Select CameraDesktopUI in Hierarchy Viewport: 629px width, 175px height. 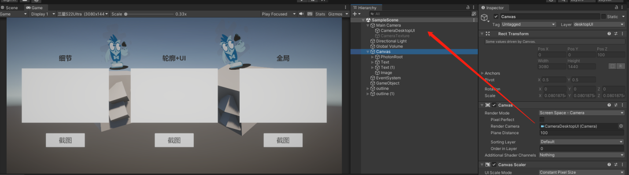point(397,31)
